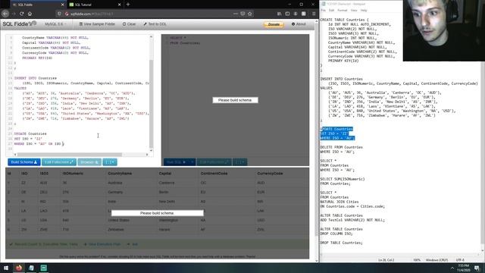Close the SQL Fiddle tab
Image resolution: width=485 pixels, height=273 pixels.
pos(62,5)
